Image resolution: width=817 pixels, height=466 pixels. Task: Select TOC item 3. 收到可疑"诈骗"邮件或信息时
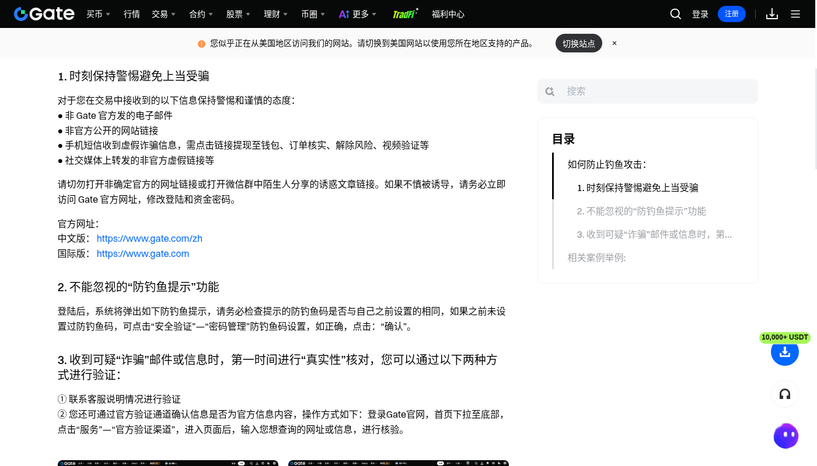pos(655,235)
